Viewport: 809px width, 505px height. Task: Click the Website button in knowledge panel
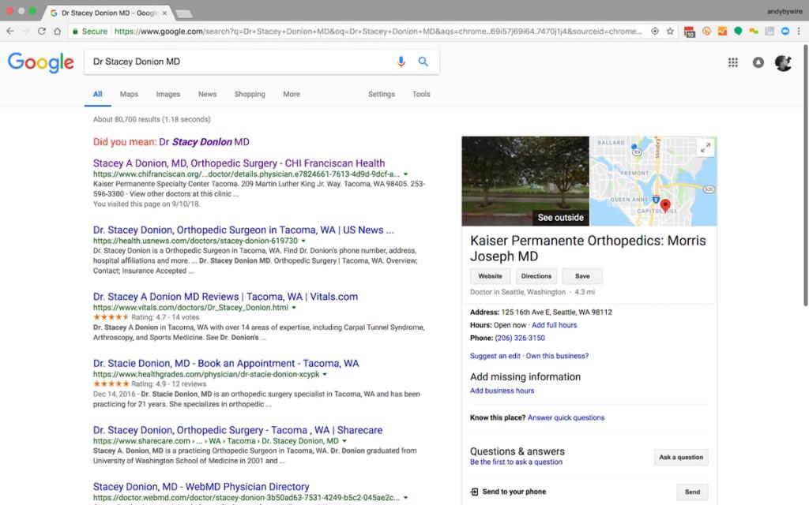pos(490,276)
